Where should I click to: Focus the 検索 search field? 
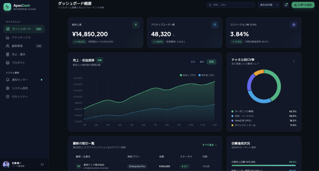click(x=231, y=5)
